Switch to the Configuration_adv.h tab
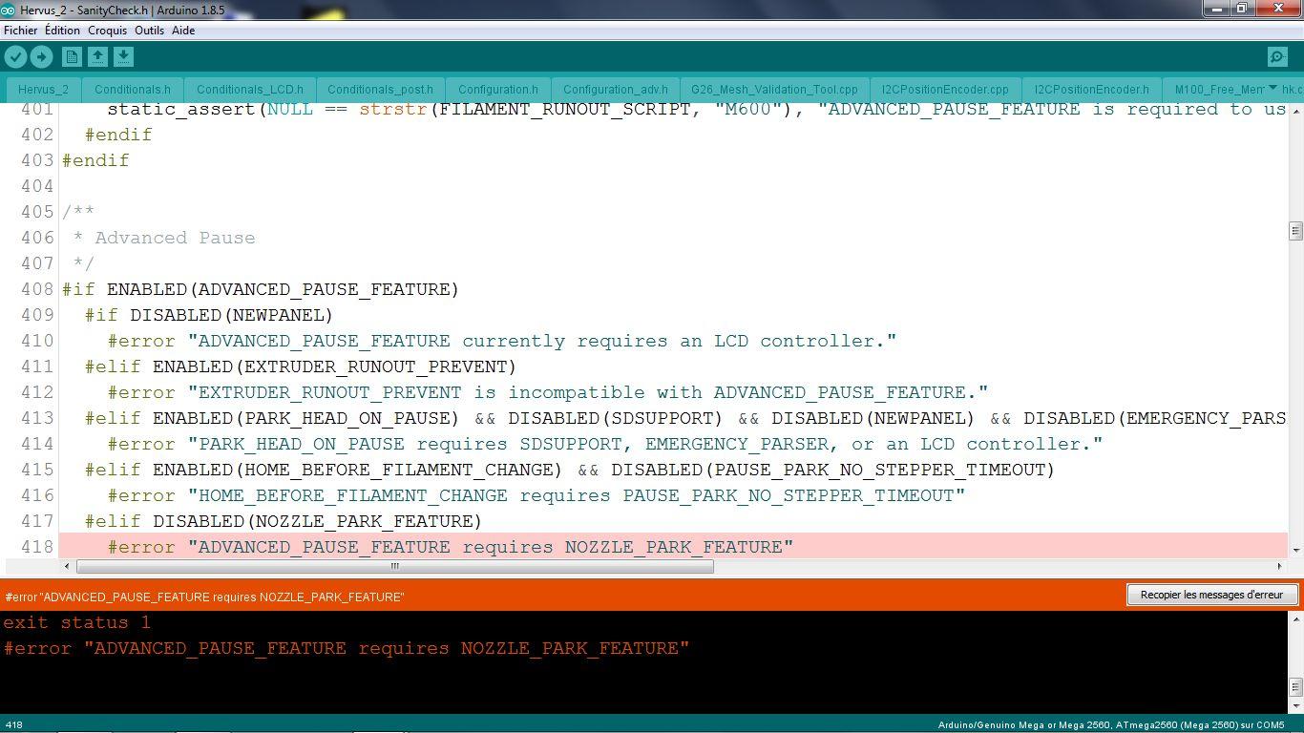 click(x=615, y=90)
